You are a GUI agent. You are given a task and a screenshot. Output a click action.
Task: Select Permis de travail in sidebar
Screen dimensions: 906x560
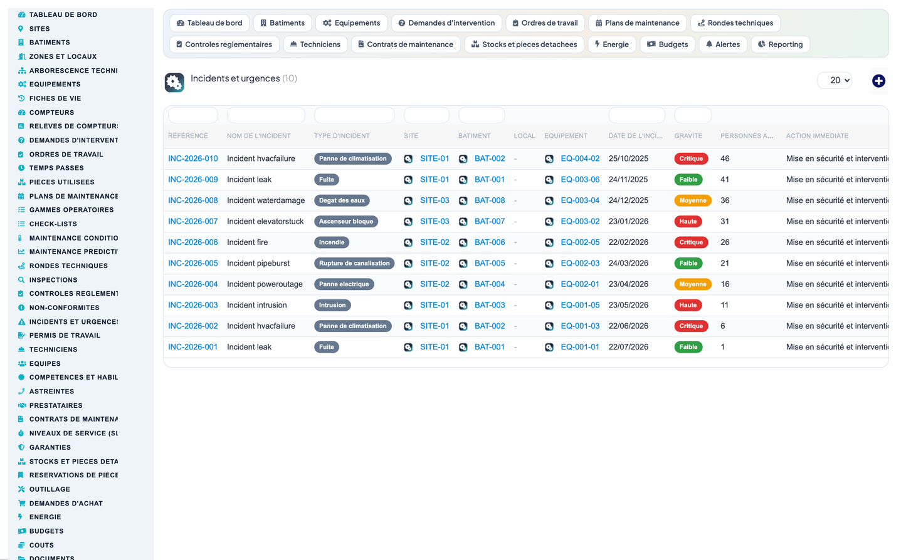pos(65,336)
